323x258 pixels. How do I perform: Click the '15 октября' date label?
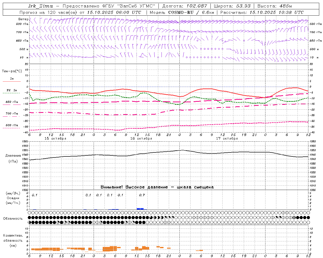click(55, 139)
